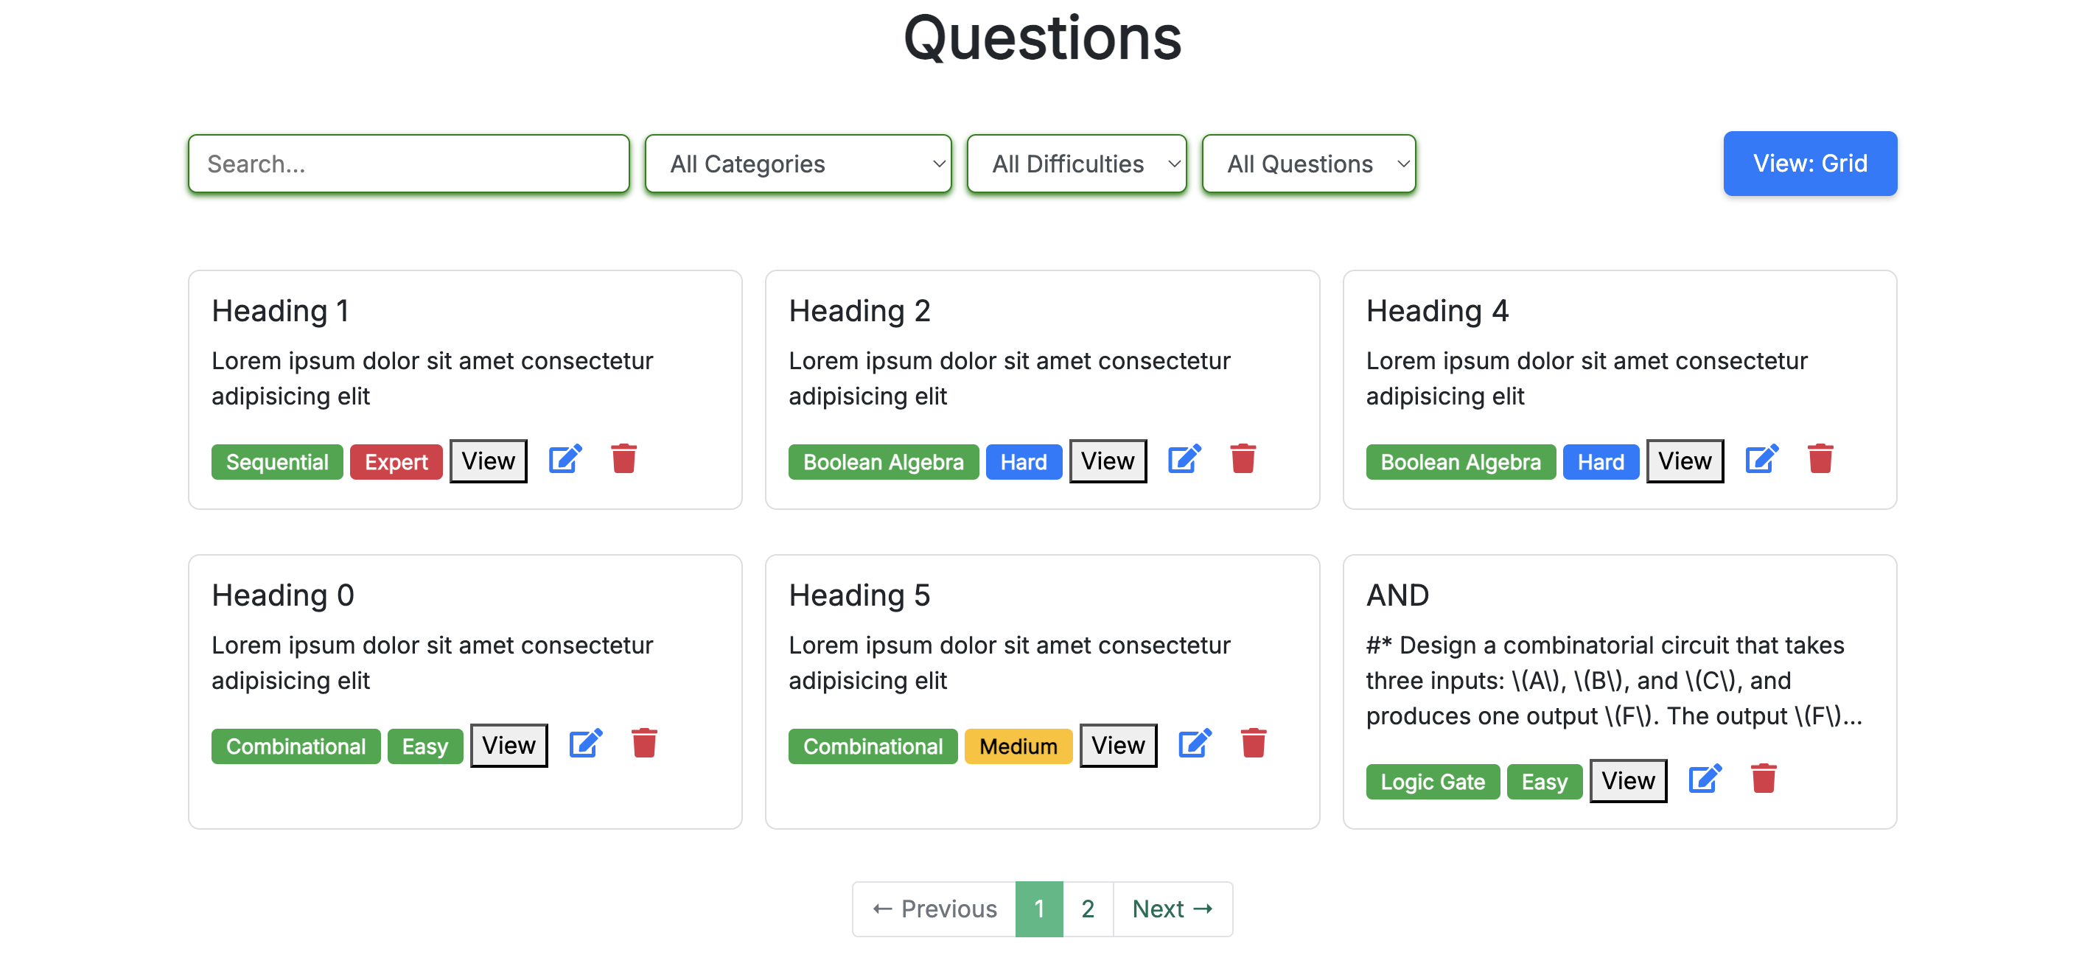Delete the Heading 5 question
The image size is (2093, 980).
coord(1253,743)
